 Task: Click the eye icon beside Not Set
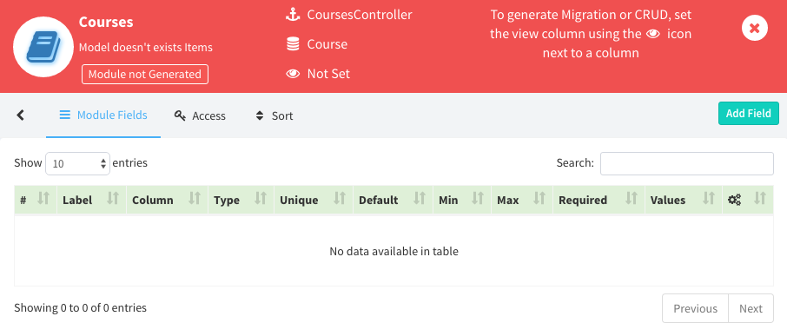click(x=293, y=74)
